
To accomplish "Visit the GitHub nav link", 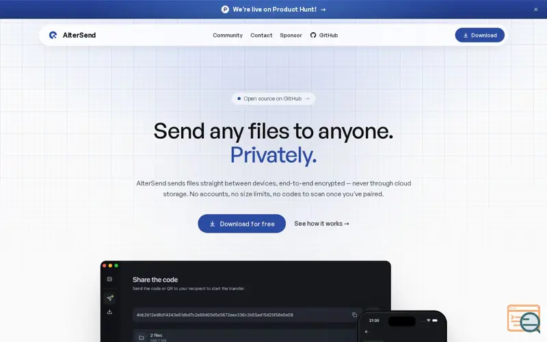I will [x=323, y=36].
